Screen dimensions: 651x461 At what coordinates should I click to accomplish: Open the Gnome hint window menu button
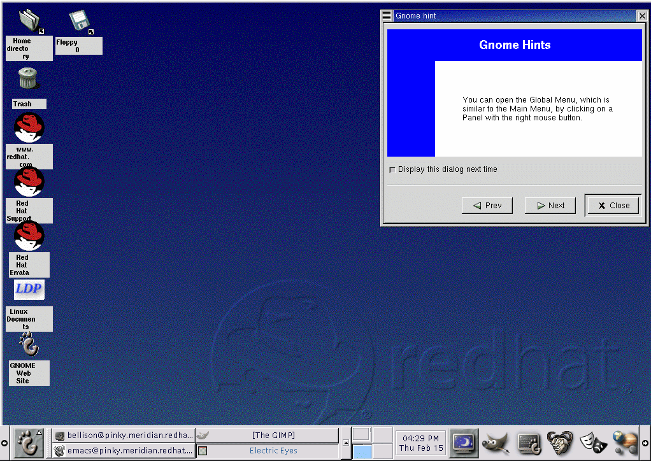tap(387, 16)
